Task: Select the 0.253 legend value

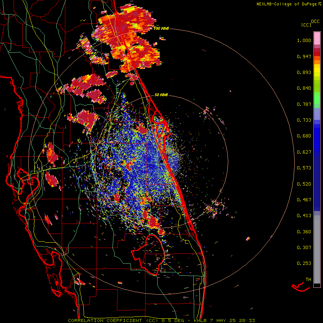Action: [304, 263]
